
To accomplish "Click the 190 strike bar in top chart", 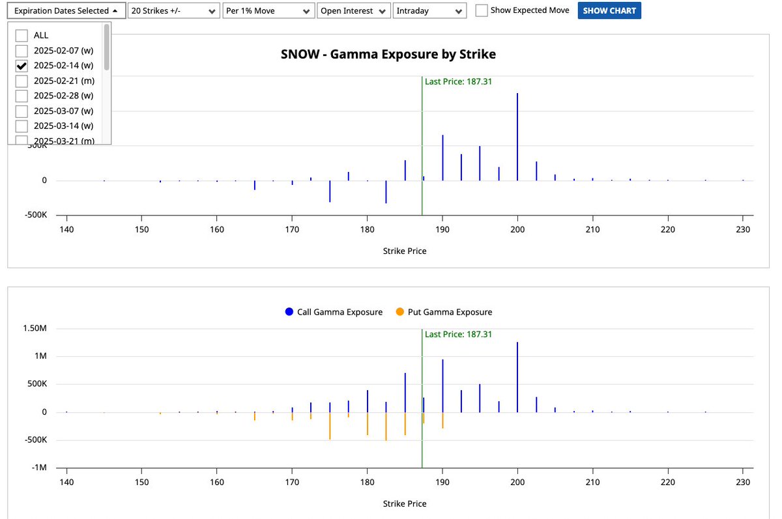I will 442,158.
